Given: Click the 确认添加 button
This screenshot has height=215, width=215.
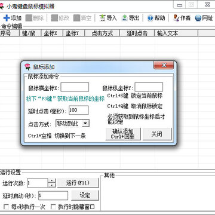Looking at the screenshot, I should (x=123, y=134).
